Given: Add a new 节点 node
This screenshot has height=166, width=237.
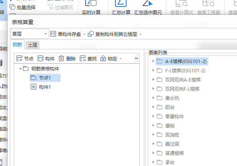Looking at the screenshot, I should pyautogui.click(x=25, y=59).
